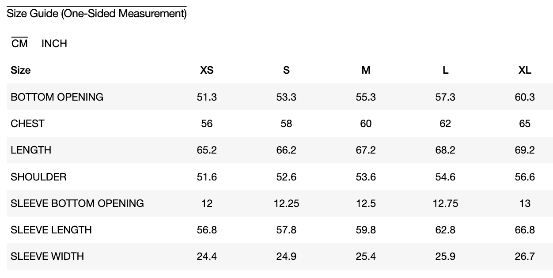Click the Size header in the table

tap(21, 70)
